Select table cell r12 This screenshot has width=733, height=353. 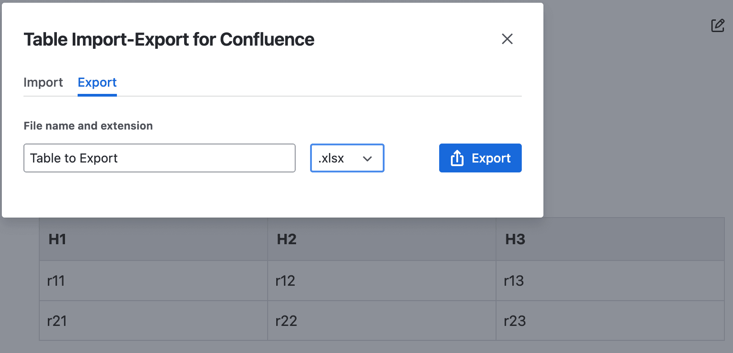click(381, 281)
